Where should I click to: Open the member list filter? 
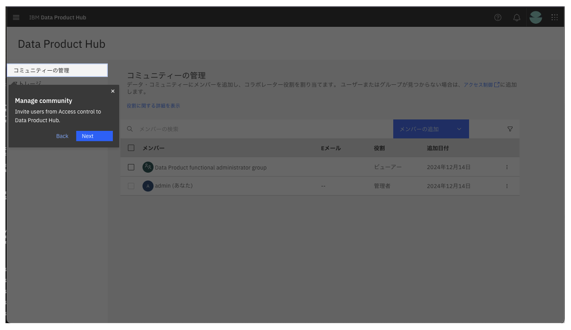point(510,129)
